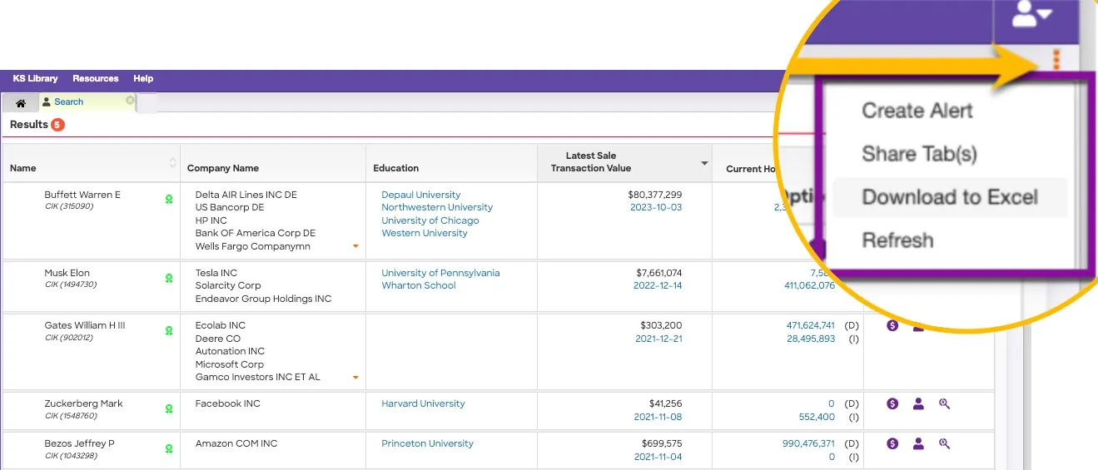Click the Microsoft Corp company entry

[229, 364]
